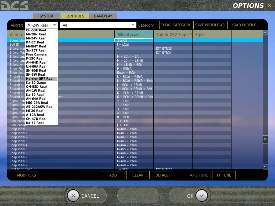This screenshot has width=275, height=206.
Task: Click the Cancel cross icon
Action: coord(73,196)
